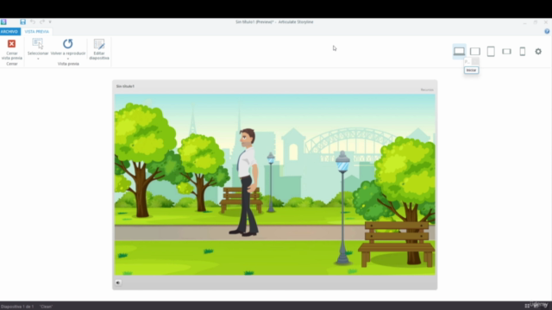Click Cerrar vista previa red X icon
The height and width of the screenshot is (310, 552).
coord(11,44)
